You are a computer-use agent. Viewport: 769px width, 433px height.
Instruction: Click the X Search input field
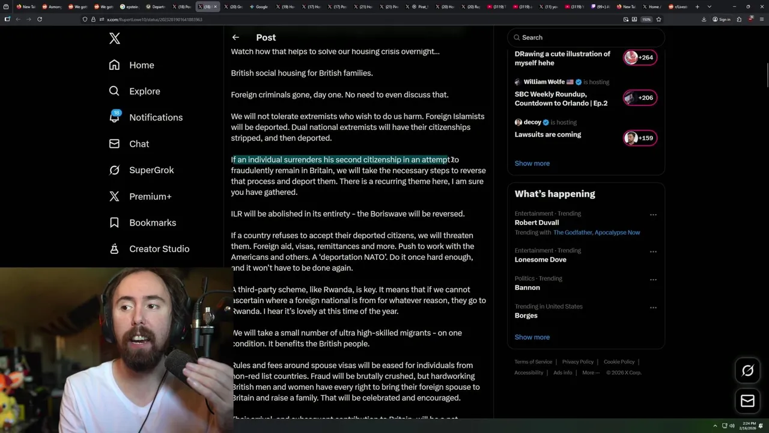pyautogui.click(x=586, y=37)
